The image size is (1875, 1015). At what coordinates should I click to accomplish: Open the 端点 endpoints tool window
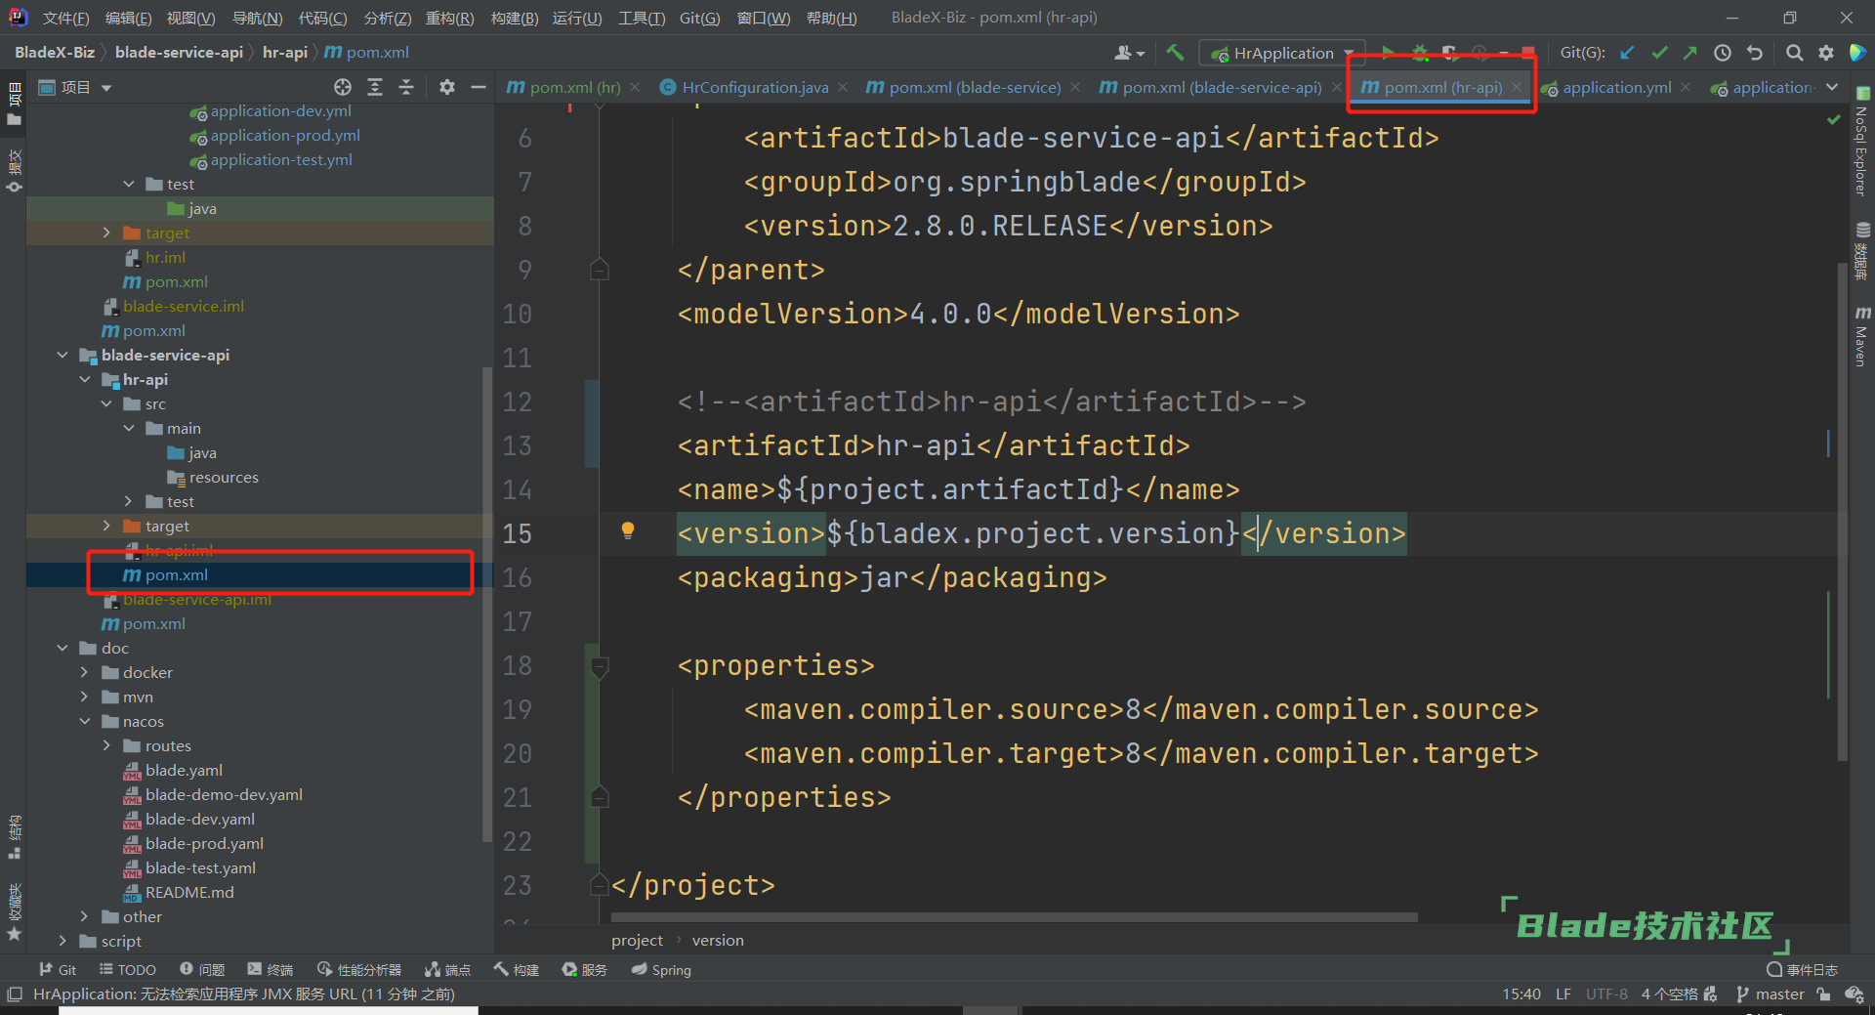click(448, 970)
